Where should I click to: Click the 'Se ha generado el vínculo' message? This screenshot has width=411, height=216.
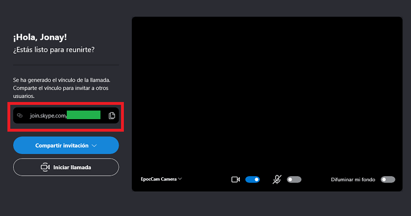(62, 88)
